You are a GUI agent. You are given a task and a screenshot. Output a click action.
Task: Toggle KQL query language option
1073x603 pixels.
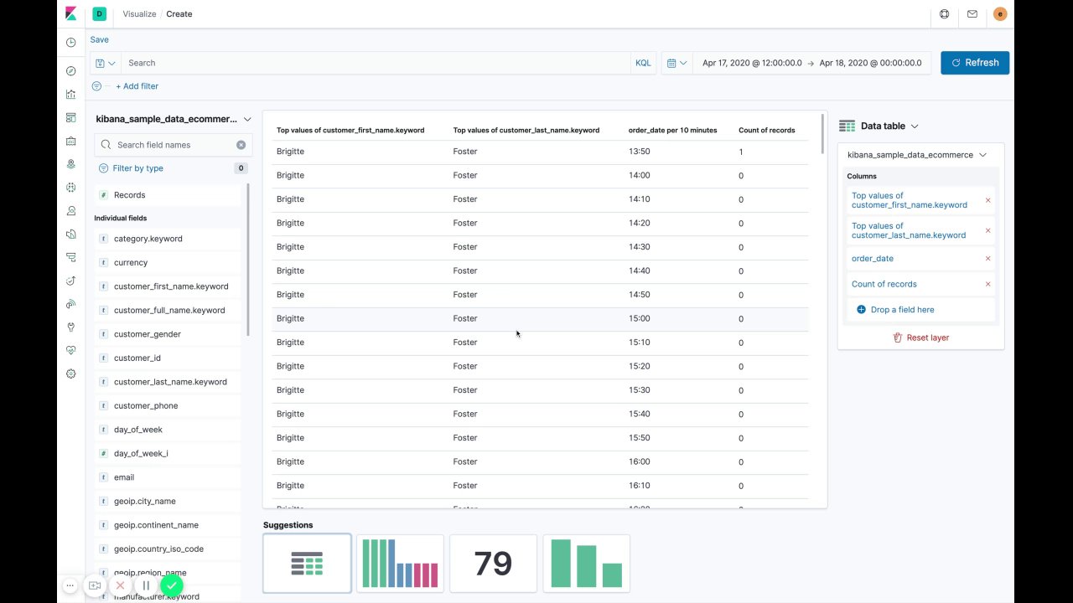(643, 63)
